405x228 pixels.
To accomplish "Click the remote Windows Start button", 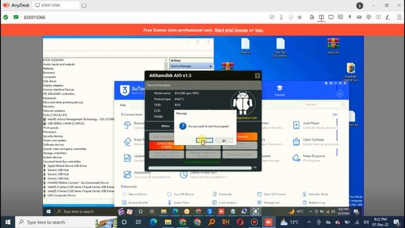I will [48, 212].
